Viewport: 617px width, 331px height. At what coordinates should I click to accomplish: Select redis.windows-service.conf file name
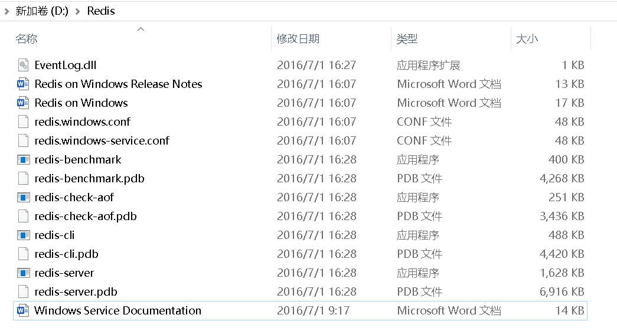(102, 140)
